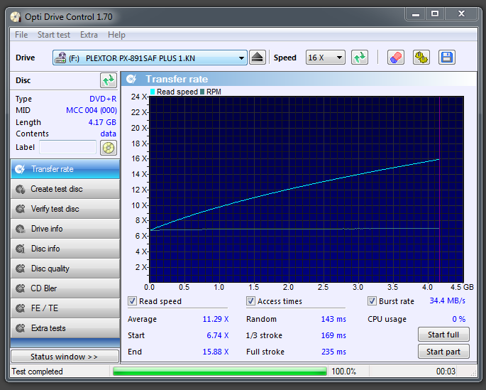Click the End speed value 15.88 X
Screen dimensions: 486x390
point(216,352)
